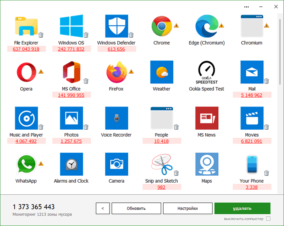Viewport: 284px width, 226px height.
Task: Click the Movies clapperboard icon
Action: (x=252, y=118)
